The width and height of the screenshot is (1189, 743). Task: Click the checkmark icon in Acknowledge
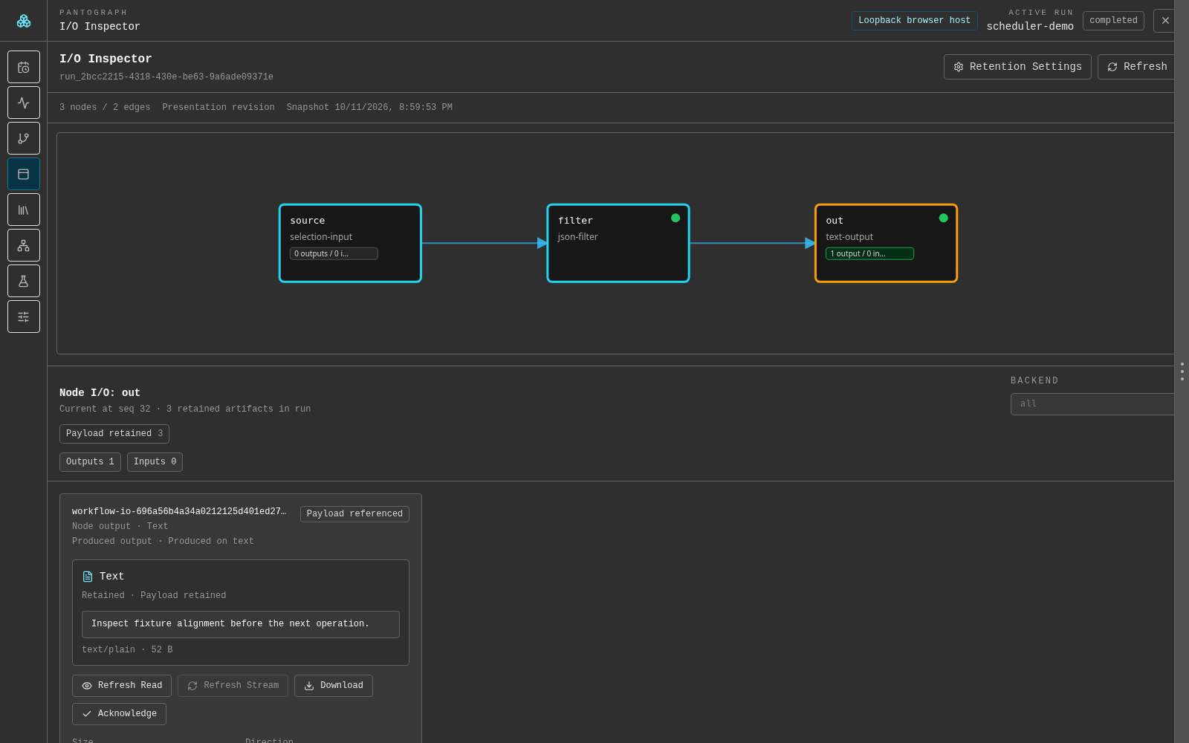click(87, 714)
